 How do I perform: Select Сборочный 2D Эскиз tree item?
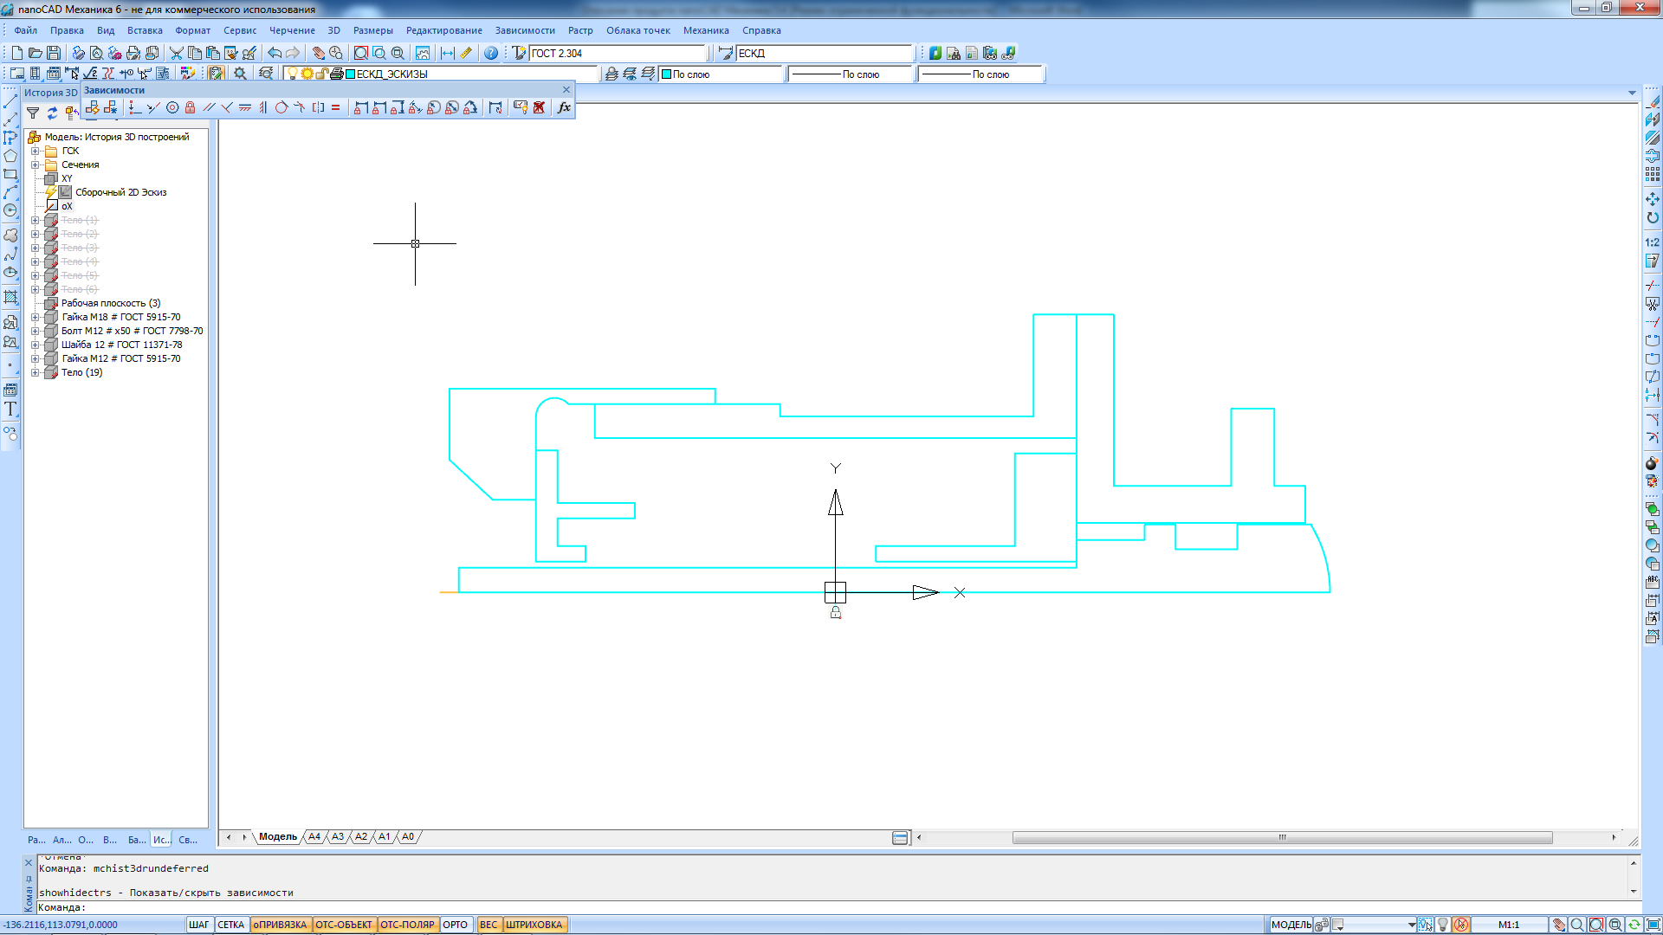click(x=120, y=192)
